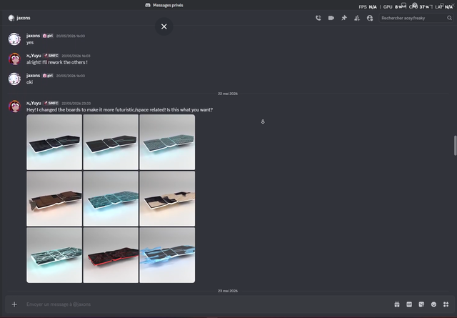Click the jaxons avatar in the header

click(x=11, y=18)
